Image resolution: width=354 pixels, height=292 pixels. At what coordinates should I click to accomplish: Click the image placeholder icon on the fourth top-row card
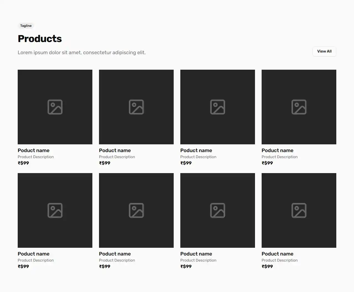click(x=299, y=107)
